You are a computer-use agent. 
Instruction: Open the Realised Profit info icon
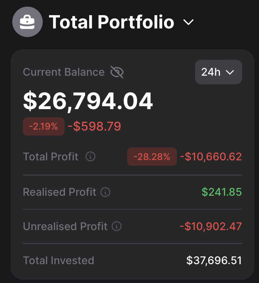pos(105,192)
